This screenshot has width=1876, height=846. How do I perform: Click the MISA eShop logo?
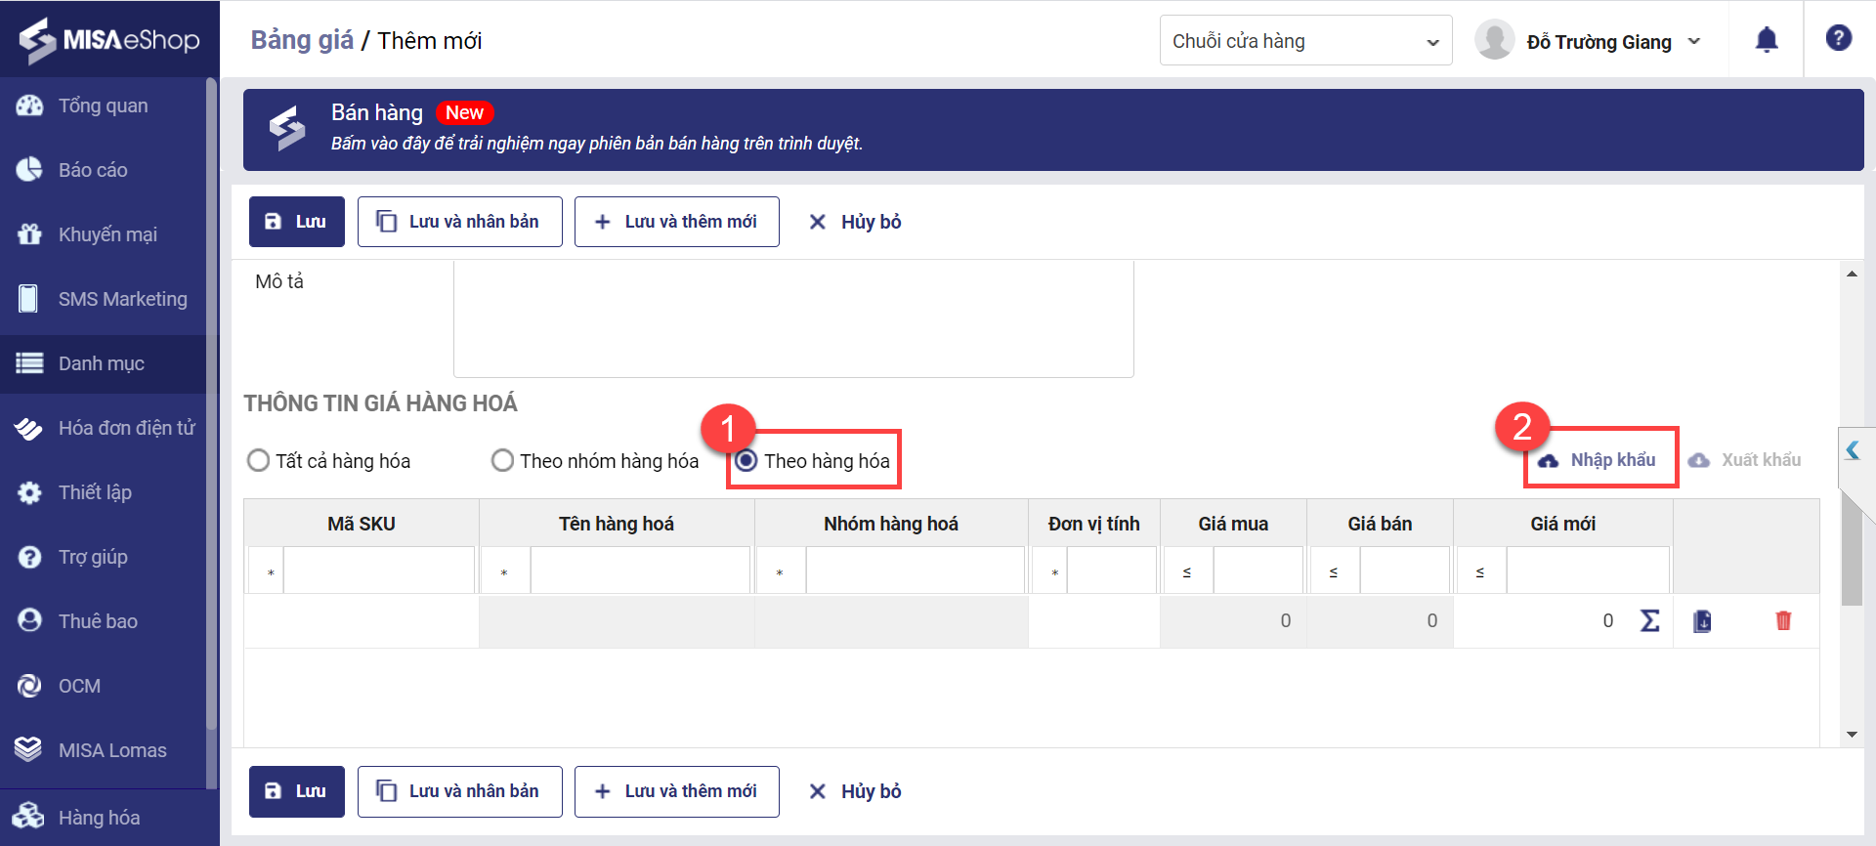pos(109,39)
